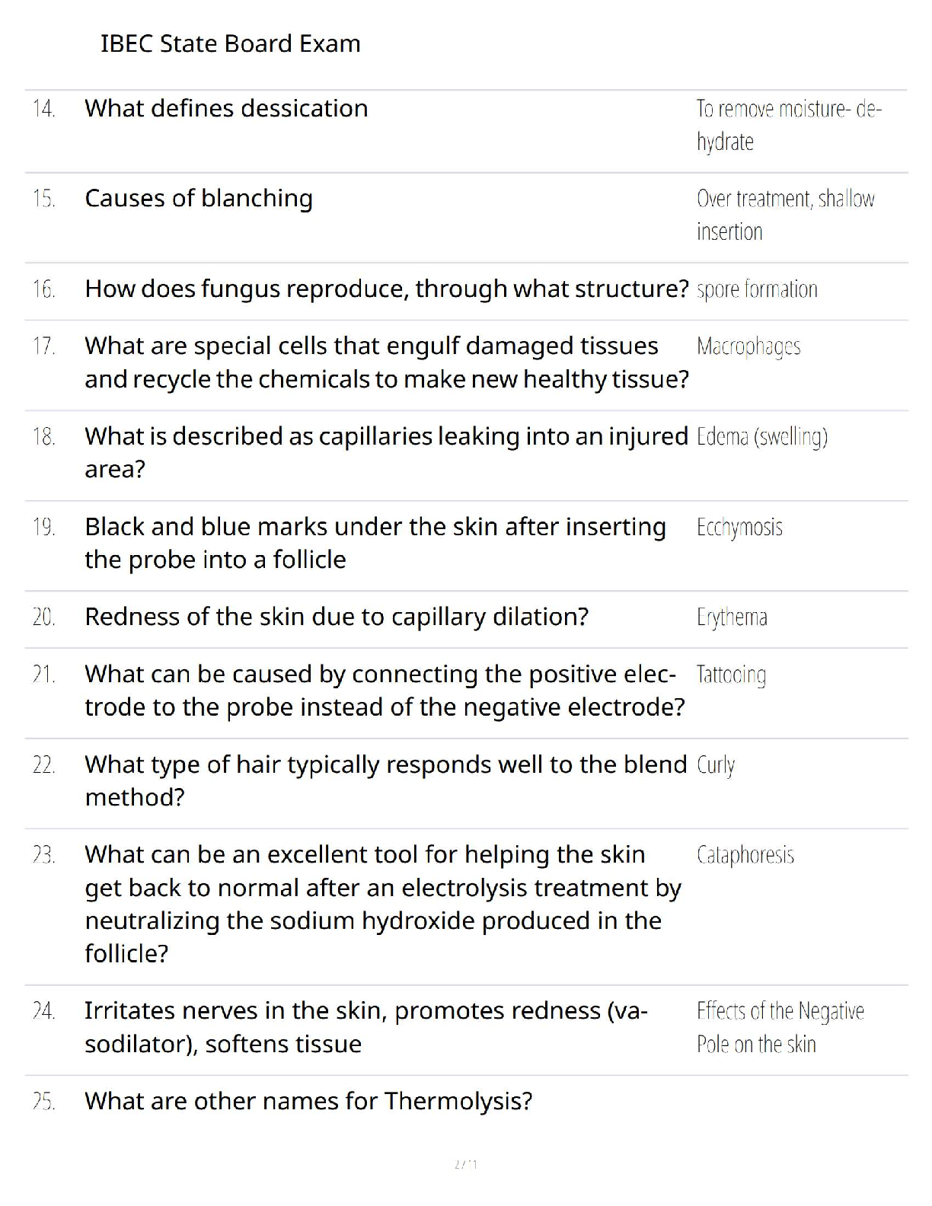Screen dimensions: 932x1206
Task: Click the 'Erythema' answer
Action: (732, 617)
